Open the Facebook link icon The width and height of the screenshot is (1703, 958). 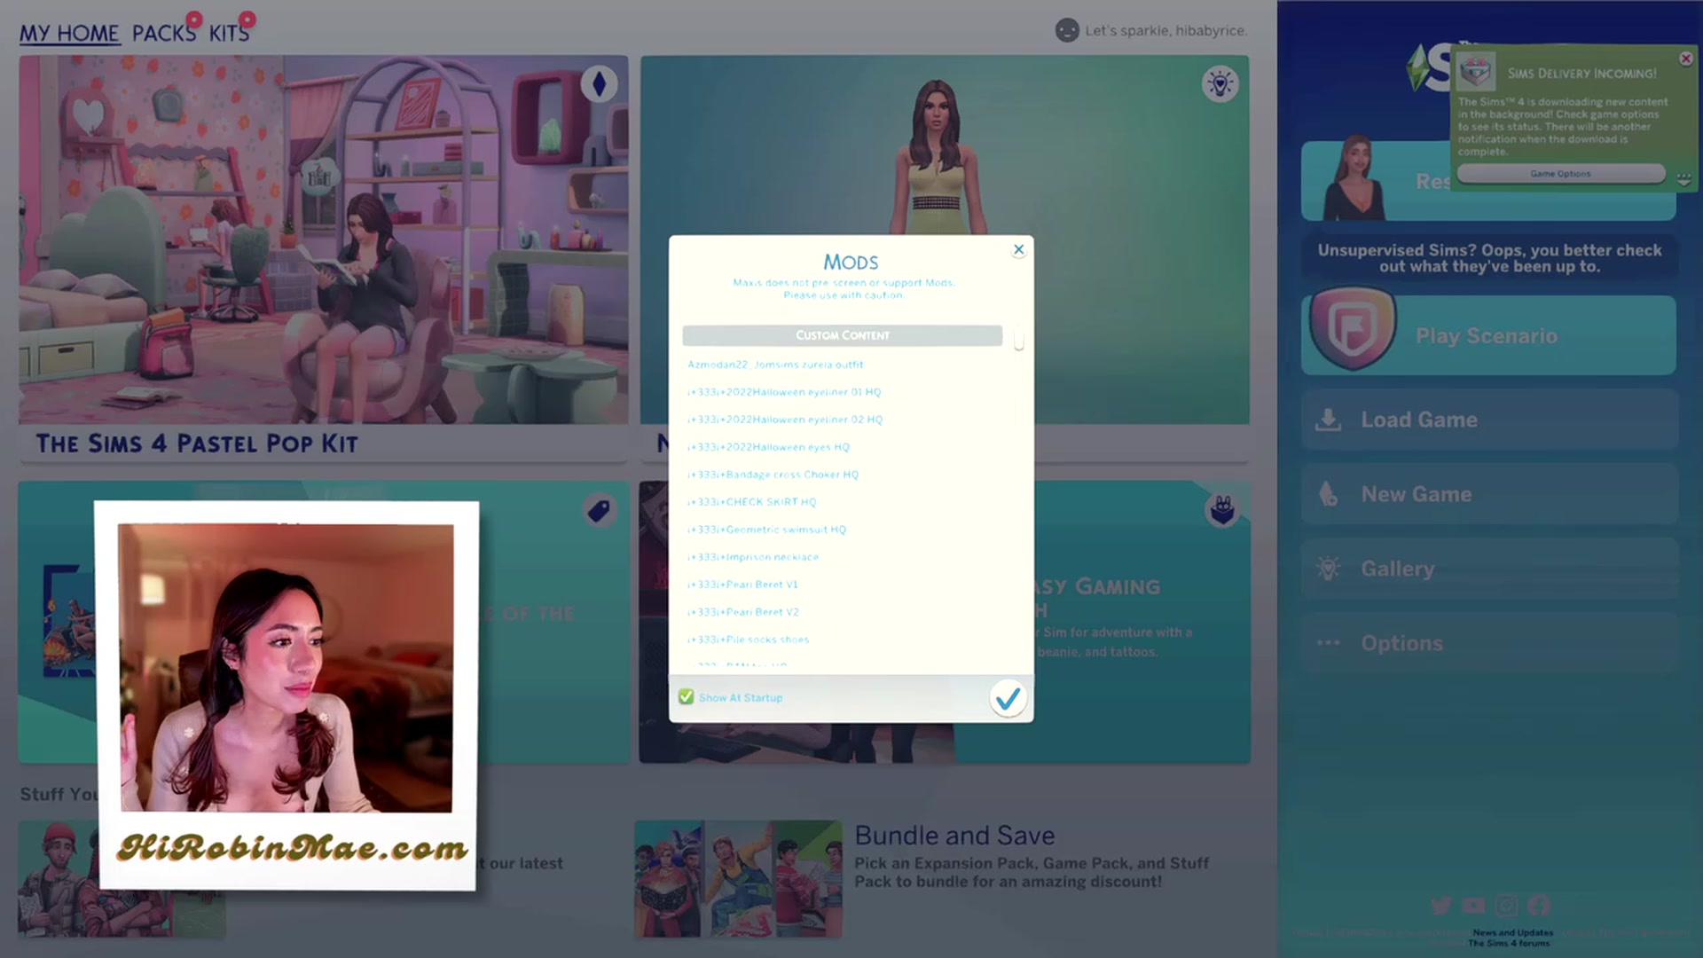[x=1539, y=906]
